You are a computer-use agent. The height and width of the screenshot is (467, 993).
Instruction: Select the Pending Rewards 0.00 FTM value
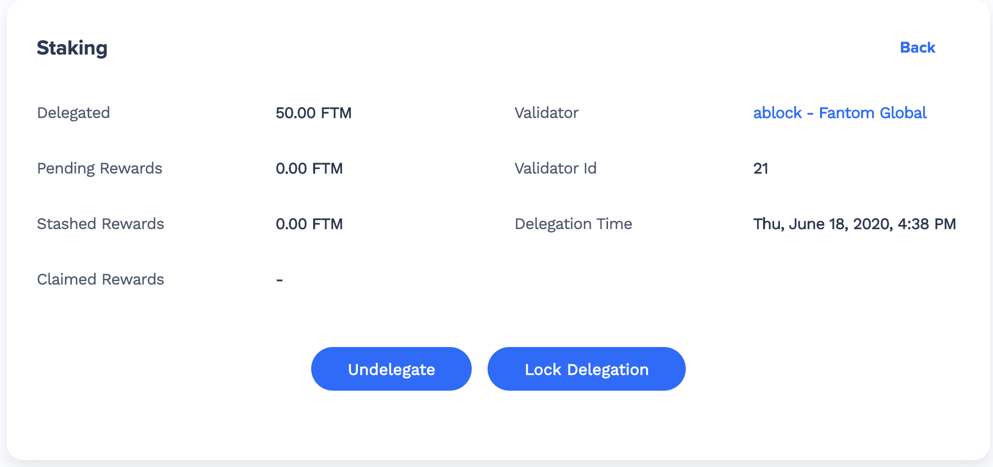[x=310, y=169]
